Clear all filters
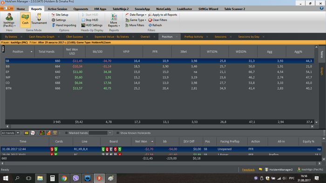 [x=157, y=20]
